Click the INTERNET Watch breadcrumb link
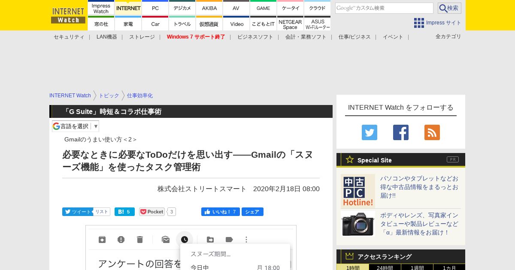The image size is (515, 270). [70, 96]
